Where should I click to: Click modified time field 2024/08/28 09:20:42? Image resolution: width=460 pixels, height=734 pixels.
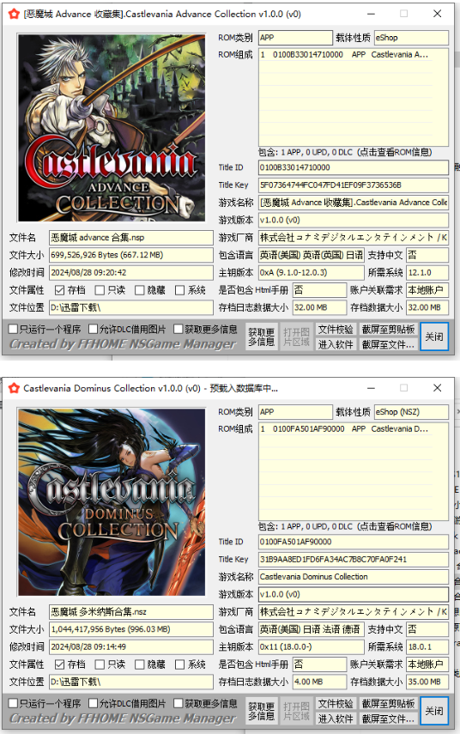click(x=131, y=272)
